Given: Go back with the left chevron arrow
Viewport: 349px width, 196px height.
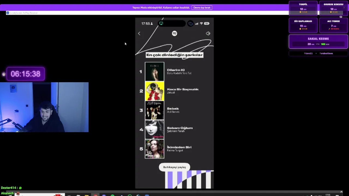Looking at the screenshot, I should pyautogui.click(x=139, y=33).
